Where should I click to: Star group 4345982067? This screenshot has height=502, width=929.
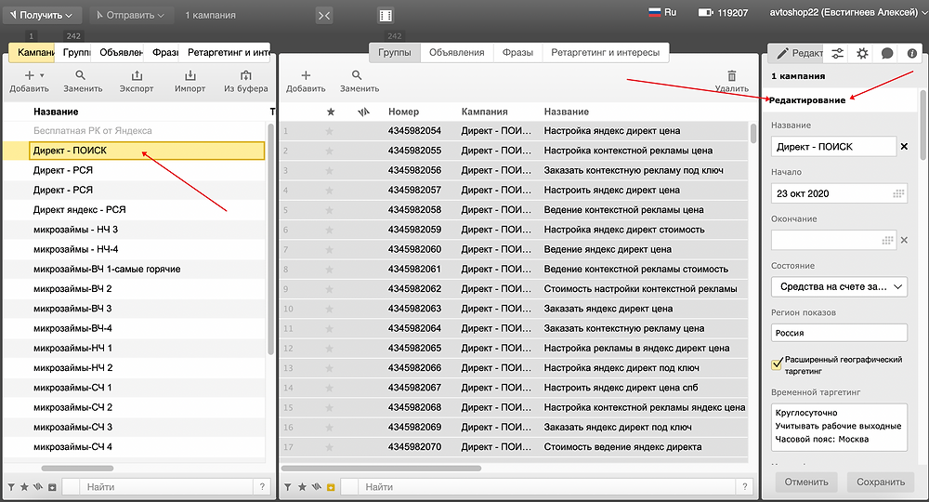pos(330,388)
